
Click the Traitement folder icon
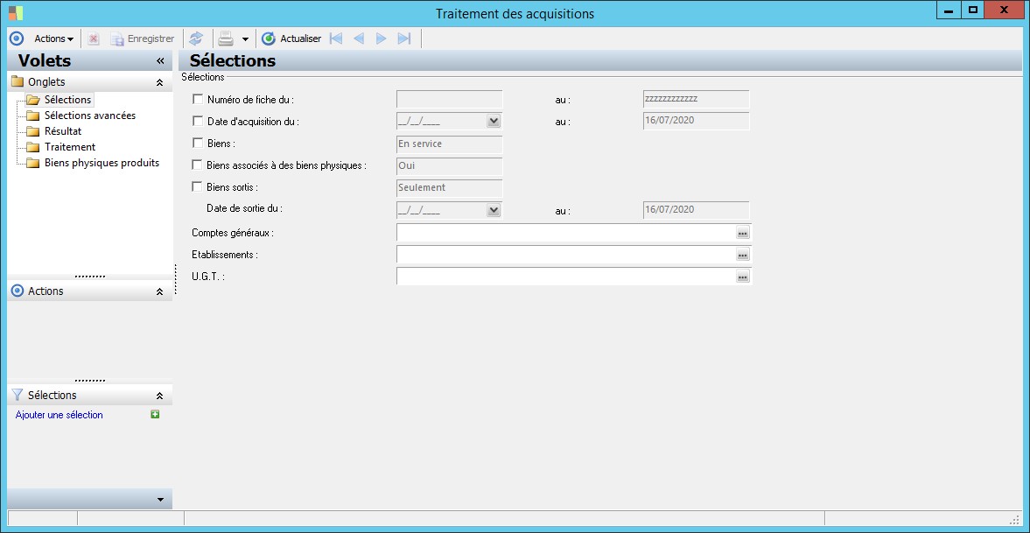(33, 147)
